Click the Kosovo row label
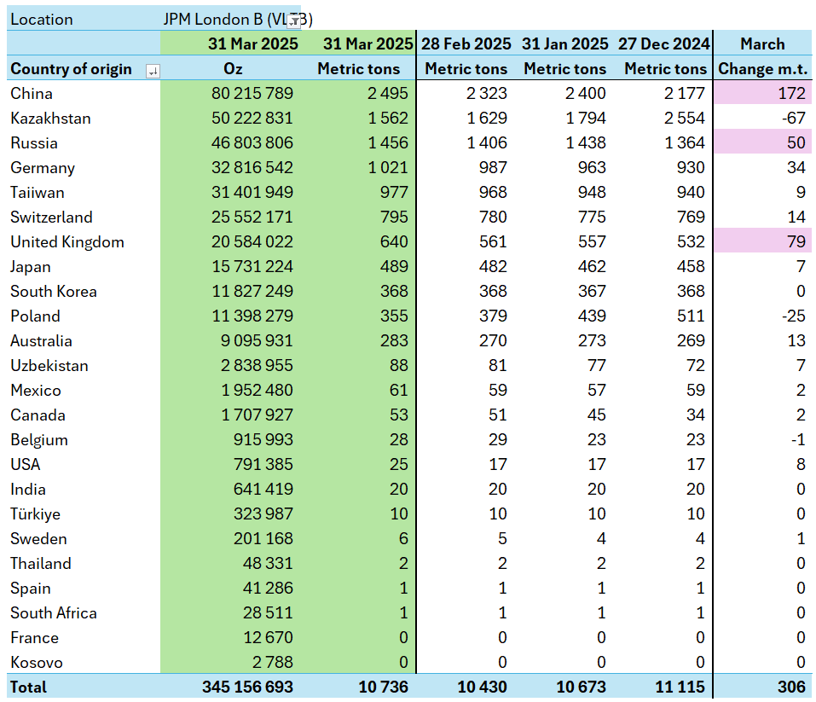 [x=37, y=663]
